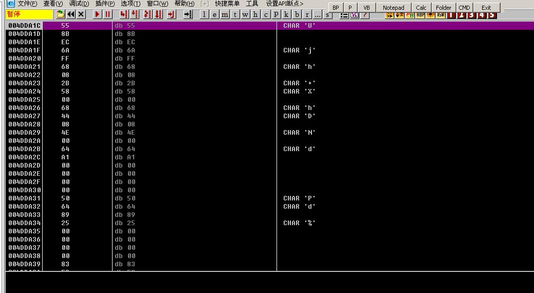
Task: Select the row at address 004DDA39
Action: click(x=270, y=264)
